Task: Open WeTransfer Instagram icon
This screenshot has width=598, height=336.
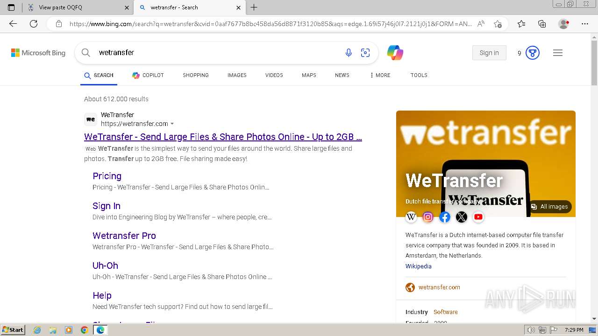Action: coord(428,217)
